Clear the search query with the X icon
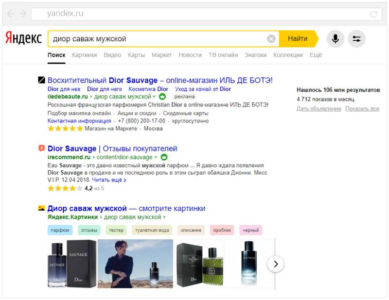389x300 pixels. [x=271, y=39]
